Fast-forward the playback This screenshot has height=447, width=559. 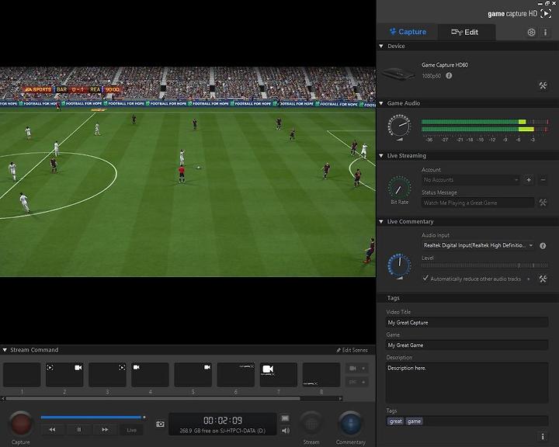(105, 430)
